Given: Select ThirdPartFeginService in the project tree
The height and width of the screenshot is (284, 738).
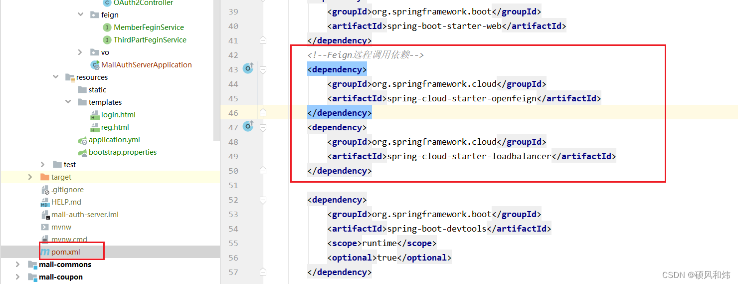Looking at the screenshot, I should pyautogui.click(x=150, y=40).
